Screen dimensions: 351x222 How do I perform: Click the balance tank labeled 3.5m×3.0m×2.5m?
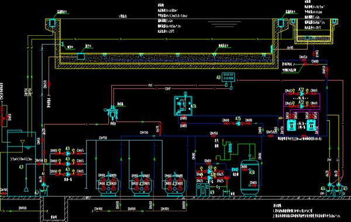point(21,163)
